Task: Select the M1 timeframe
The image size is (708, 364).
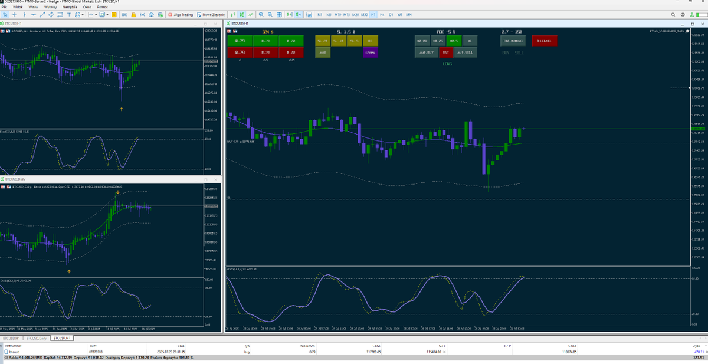Action: click(320, 14)
